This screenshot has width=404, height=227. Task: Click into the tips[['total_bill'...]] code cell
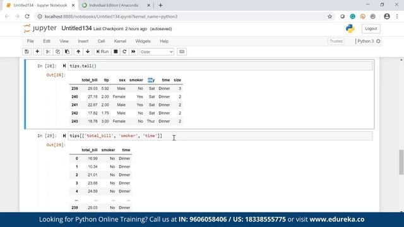[x=220, y=136]
